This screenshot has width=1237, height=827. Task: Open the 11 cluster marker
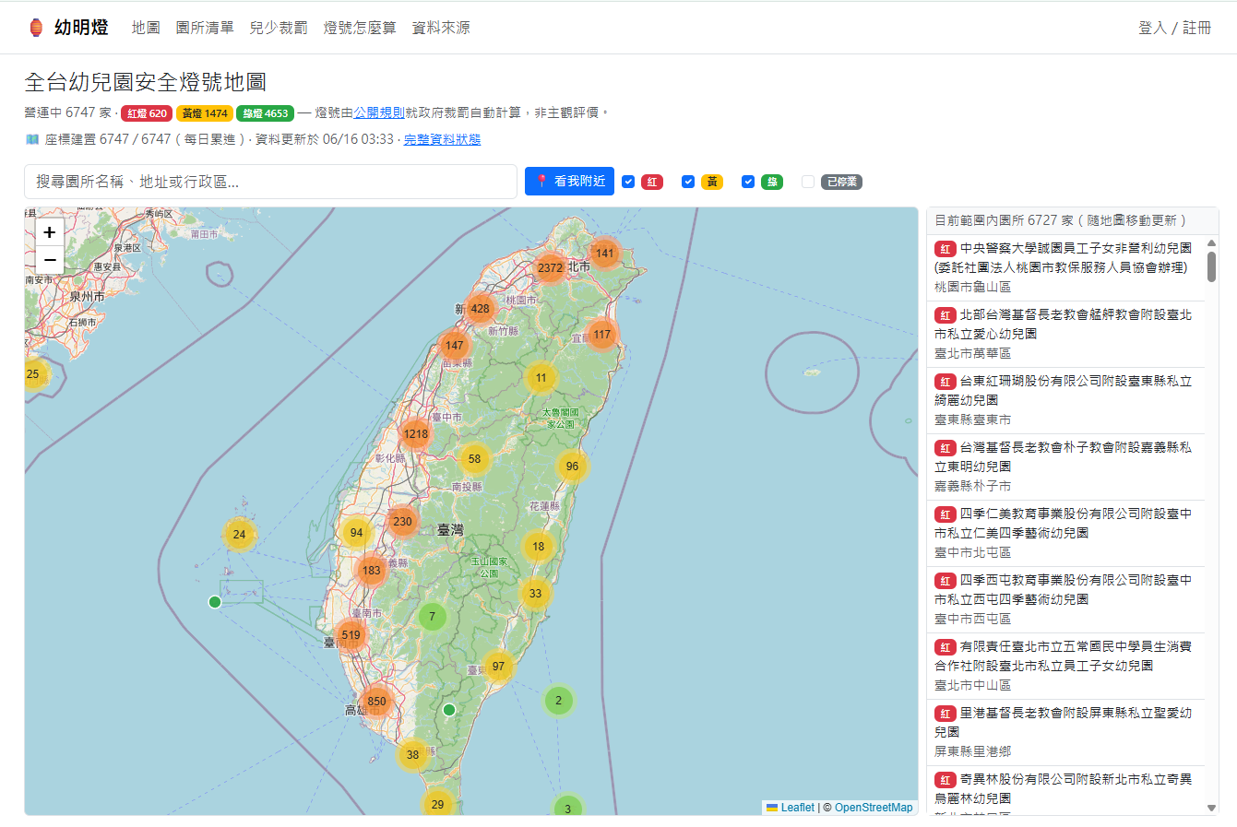[541, 377]
